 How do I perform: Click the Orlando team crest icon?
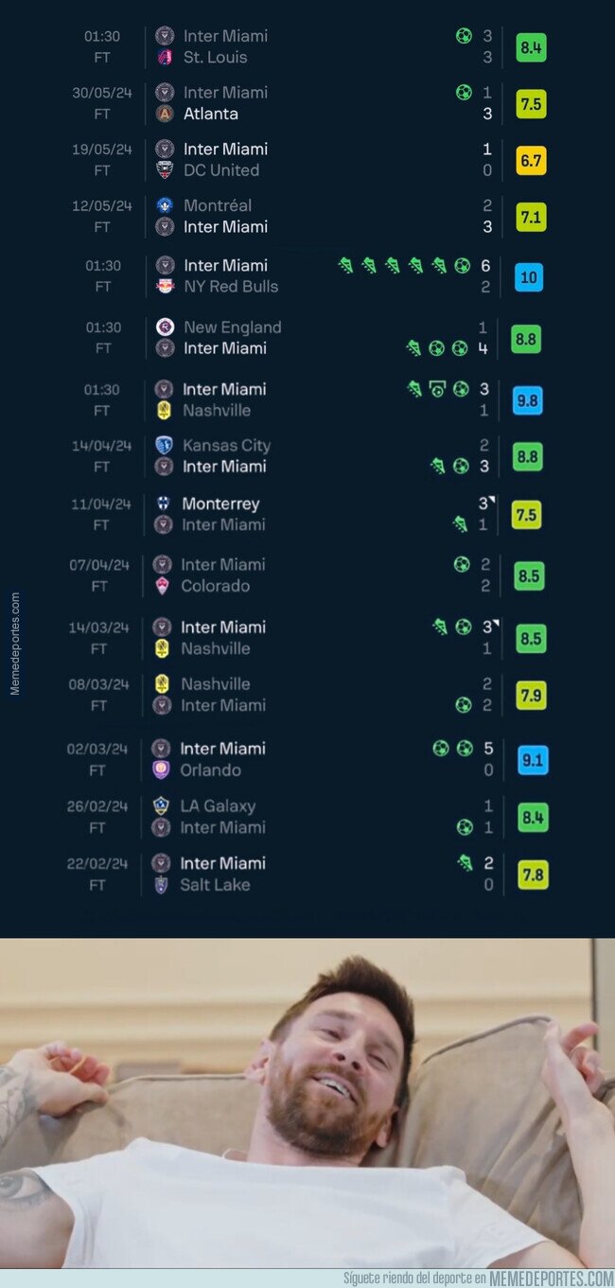click(x=161, y=769)
